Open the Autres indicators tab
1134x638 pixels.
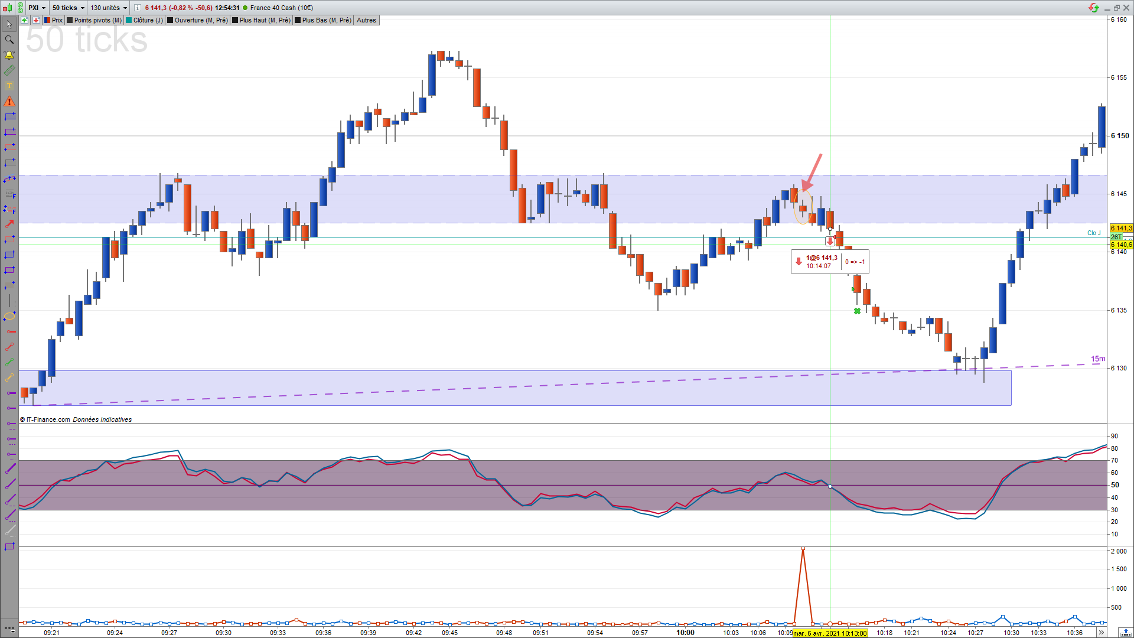(x=366, y=20)
